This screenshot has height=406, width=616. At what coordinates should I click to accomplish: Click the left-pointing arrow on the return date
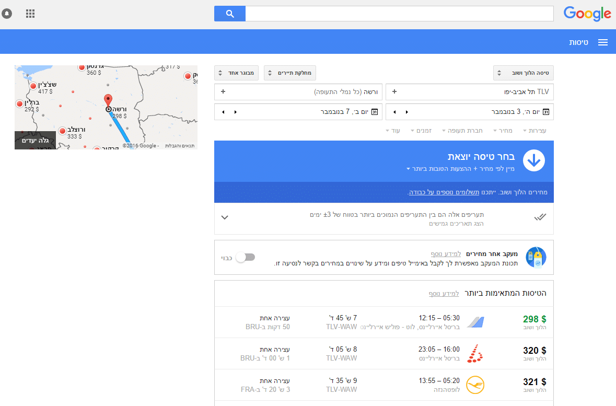223,112
